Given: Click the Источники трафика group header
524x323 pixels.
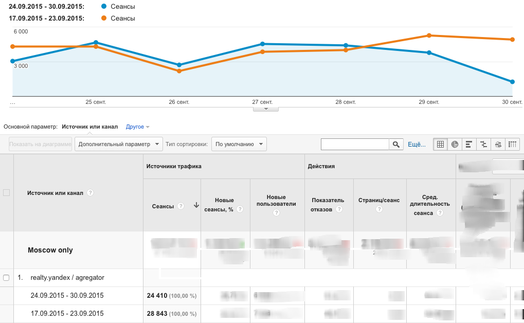Looking at the screenshot, I should pyautogui.click(x=174, y=166).
